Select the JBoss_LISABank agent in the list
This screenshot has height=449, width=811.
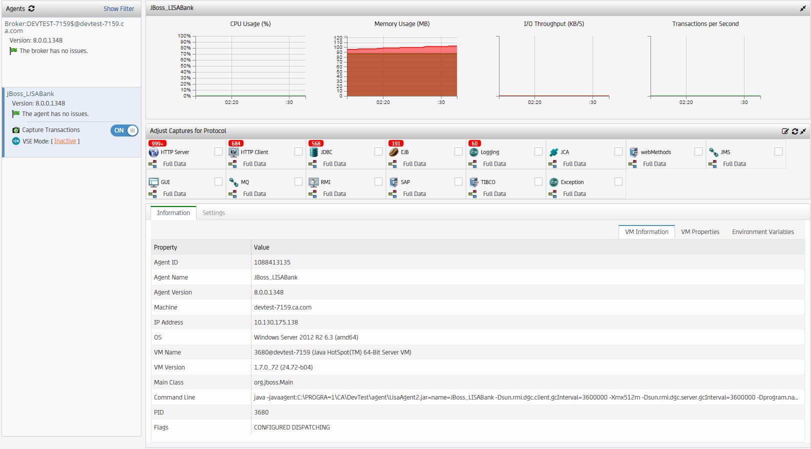pos(72,122)
